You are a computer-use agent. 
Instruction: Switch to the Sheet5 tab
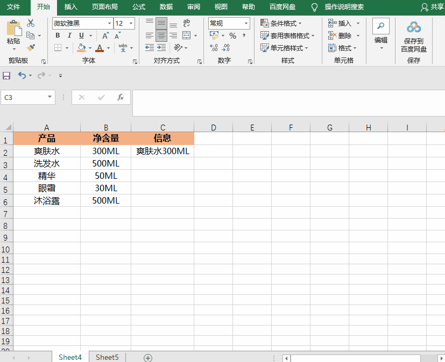pos(107,358)
